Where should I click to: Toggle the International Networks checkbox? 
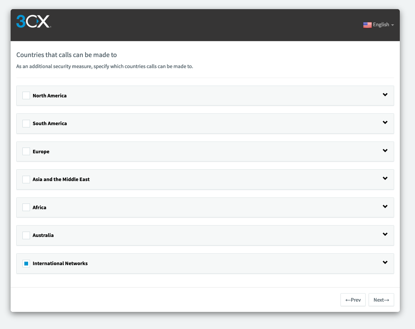tap(26, 263)
